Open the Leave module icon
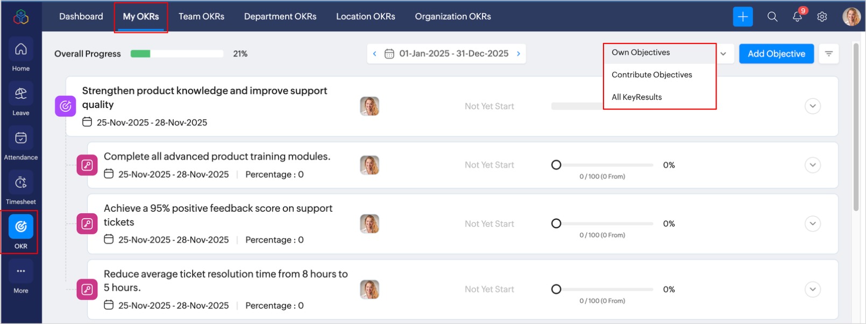Image resolution: width=866 pixels, height=324 pixels. 21,94
